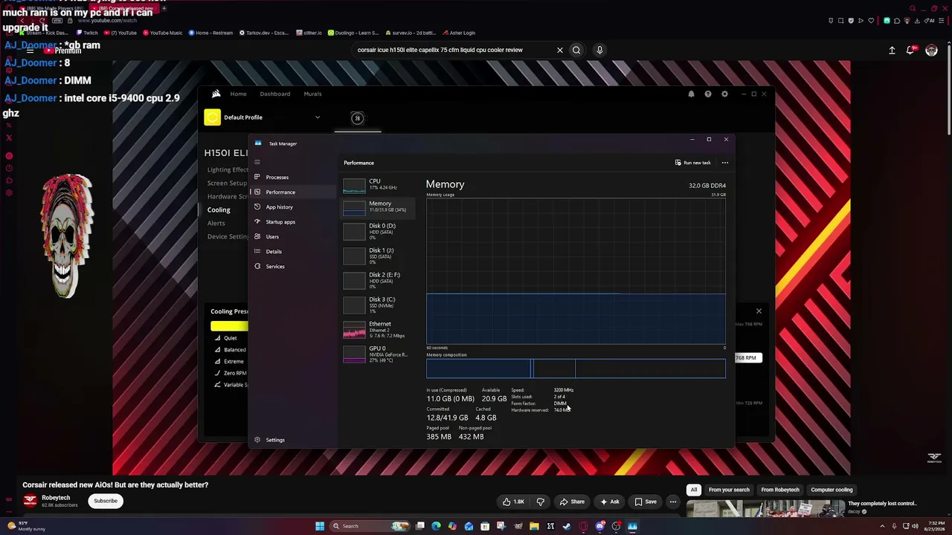
Task: Open iCUE settings gear
Action: 724,94
